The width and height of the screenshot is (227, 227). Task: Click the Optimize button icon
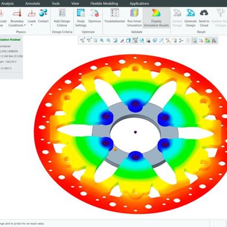pos(94,13)
